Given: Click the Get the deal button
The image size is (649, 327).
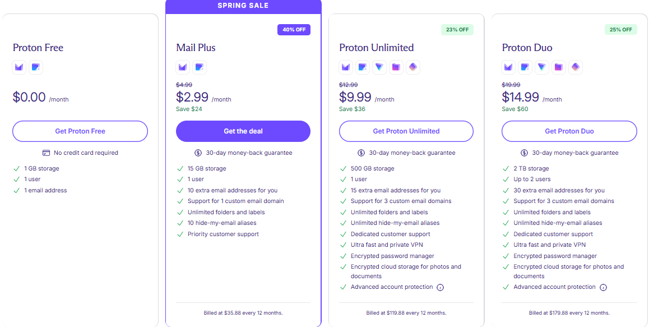Looking at the screenshot, I should 243,131.
